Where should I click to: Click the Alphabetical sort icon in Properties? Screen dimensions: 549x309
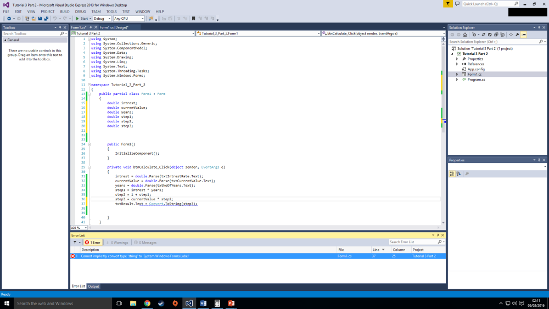coord(458,173)
